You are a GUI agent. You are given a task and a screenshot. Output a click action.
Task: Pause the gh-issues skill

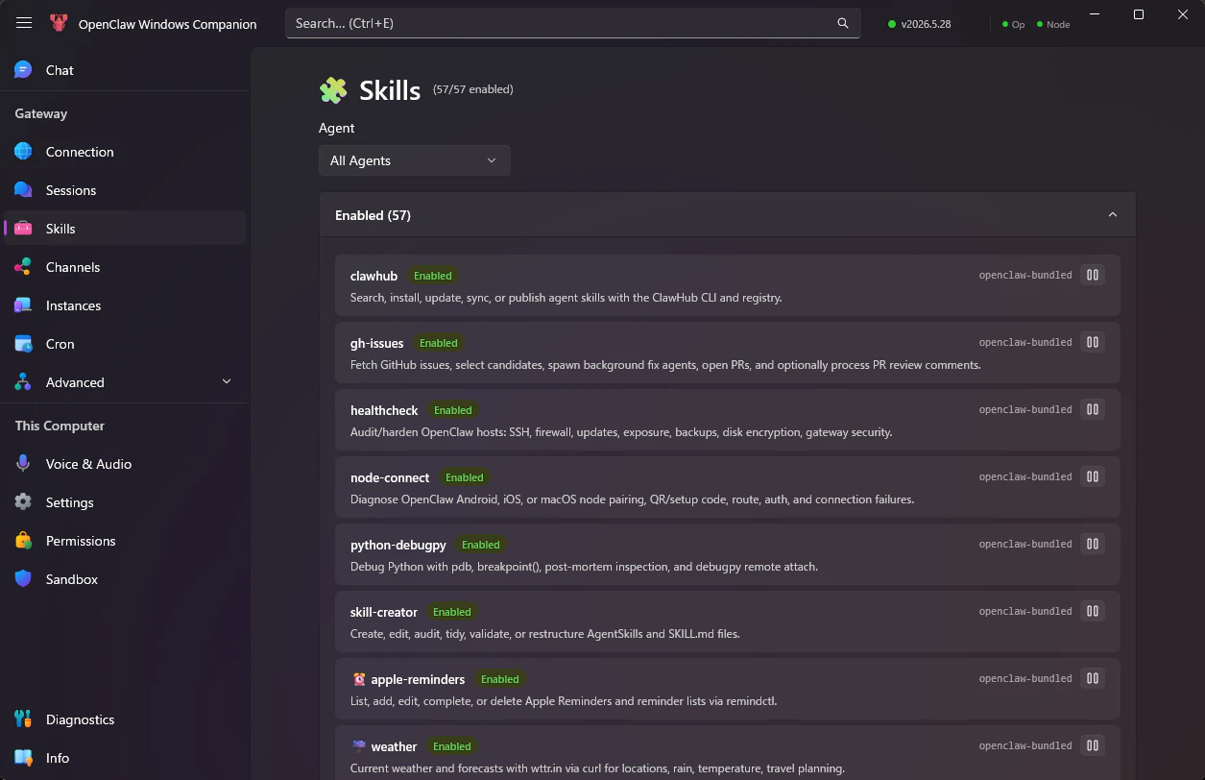click(1092, 342)
